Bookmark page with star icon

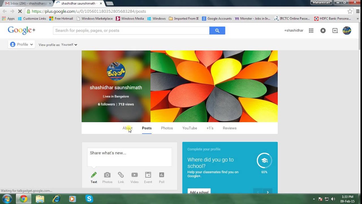(350, 11)
